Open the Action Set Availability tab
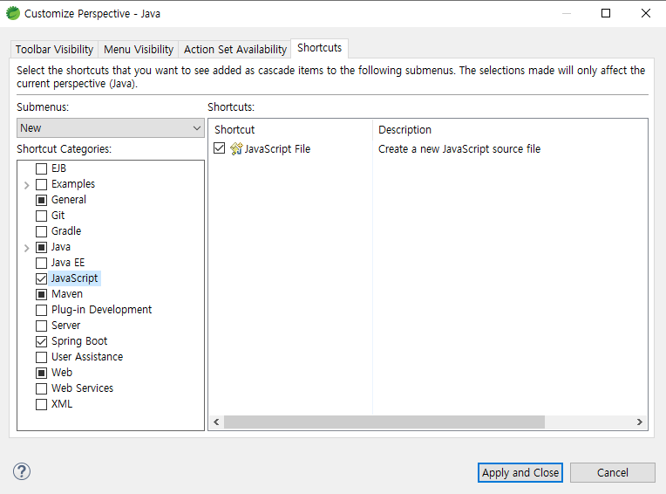This screenshot has height=494, width=666. click(x=235, y=50)
